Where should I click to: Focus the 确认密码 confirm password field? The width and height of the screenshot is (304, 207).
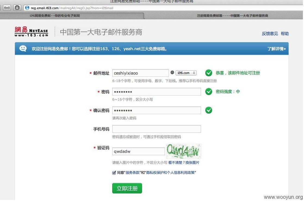pyautogui.click(x=156, y=110)
